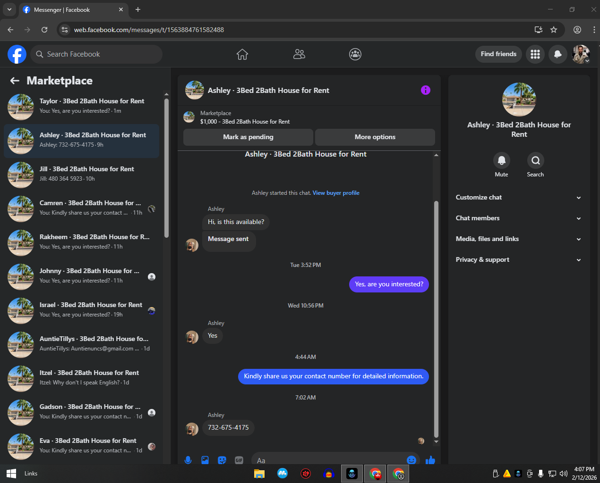
Task: Open the Groups icon in top navigation
Action: coord(355,54)
